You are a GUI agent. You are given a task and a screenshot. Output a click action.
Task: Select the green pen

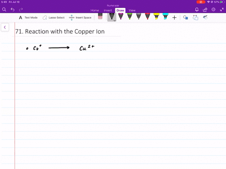[x=129, y=16]
